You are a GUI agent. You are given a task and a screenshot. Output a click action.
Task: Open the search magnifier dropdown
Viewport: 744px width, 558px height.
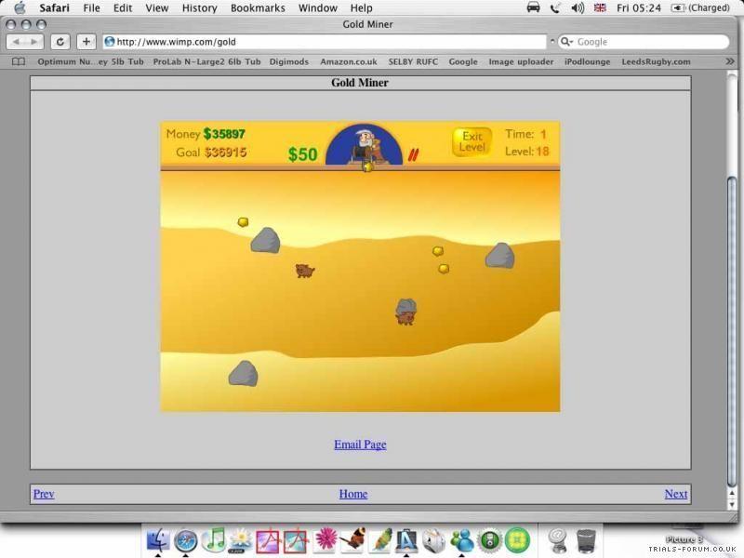(566, 42)
